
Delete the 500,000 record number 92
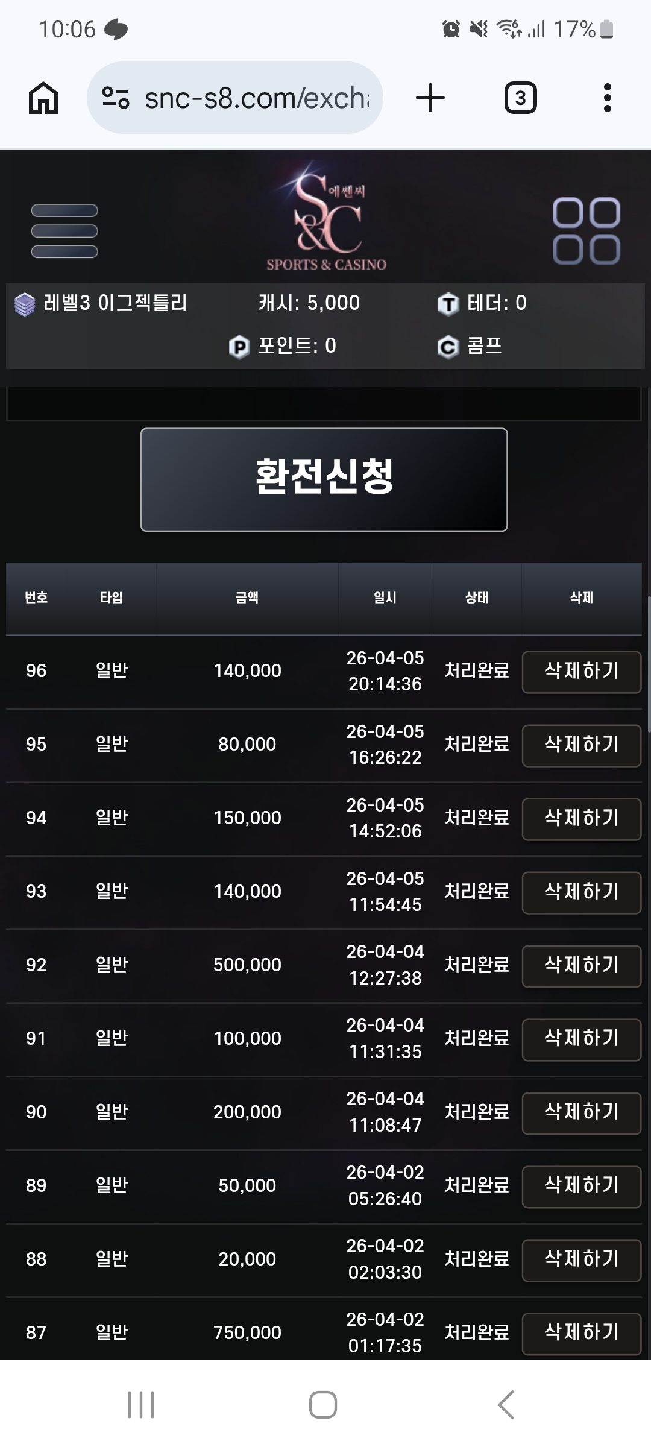tap(581, 966)
